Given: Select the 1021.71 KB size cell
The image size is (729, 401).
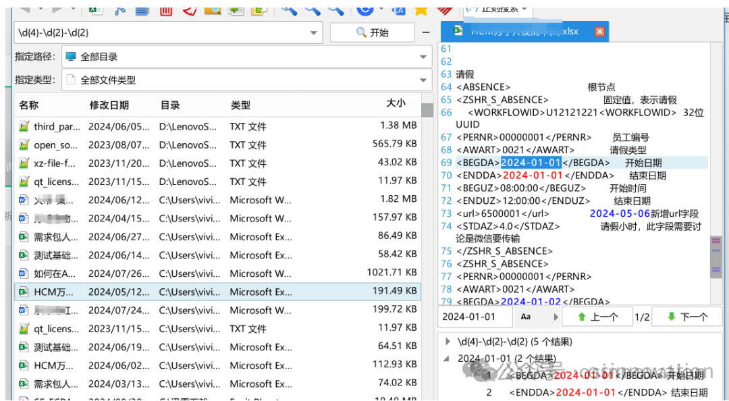Looking at the screenshot, I should pyautogui.click(x=391, y=273).
